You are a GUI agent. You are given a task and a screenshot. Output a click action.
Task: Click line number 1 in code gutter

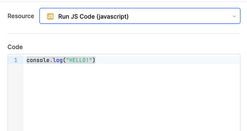[16, 60]
